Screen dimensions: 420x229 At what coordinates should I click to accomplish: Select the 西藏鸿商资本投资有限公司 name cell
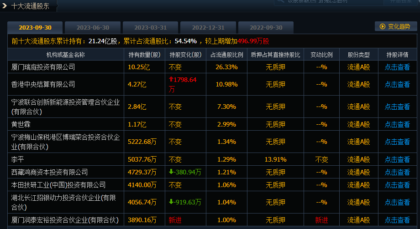pos(66,172)
